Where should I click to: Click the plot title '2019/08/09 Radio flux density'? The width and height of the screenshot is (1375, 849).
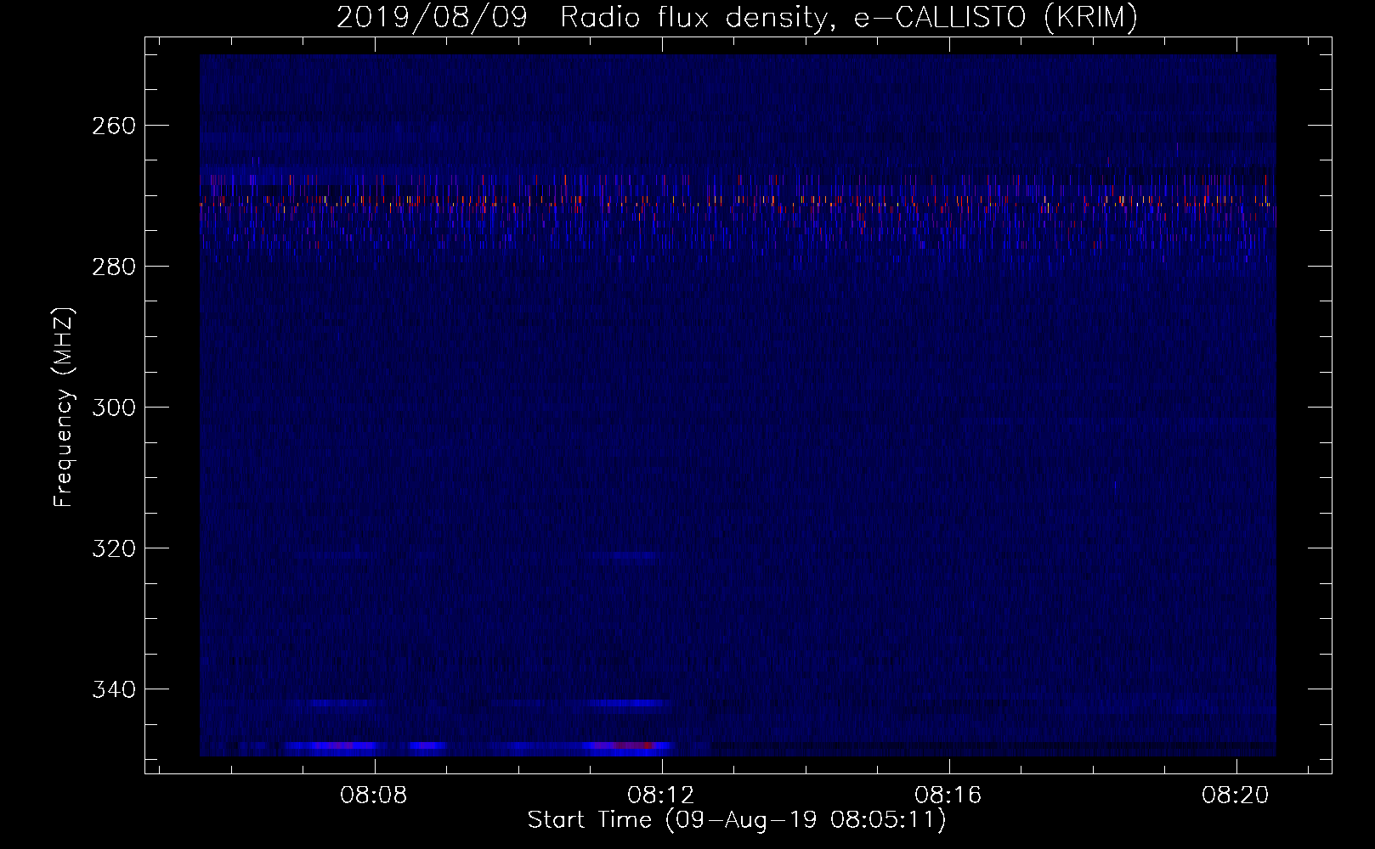click(737, 17)
